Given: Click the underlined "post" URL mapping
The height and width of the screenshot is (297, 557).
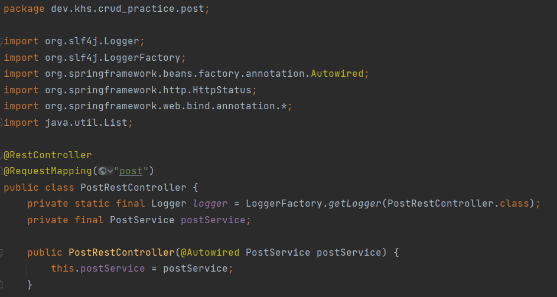Looking at the screenshot, I should 131,171.
